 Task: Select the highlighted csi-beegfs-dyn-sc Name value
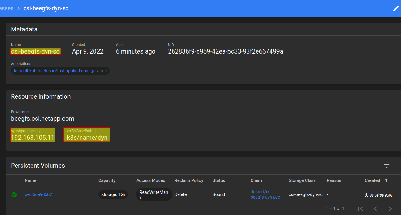pos(35,51)
